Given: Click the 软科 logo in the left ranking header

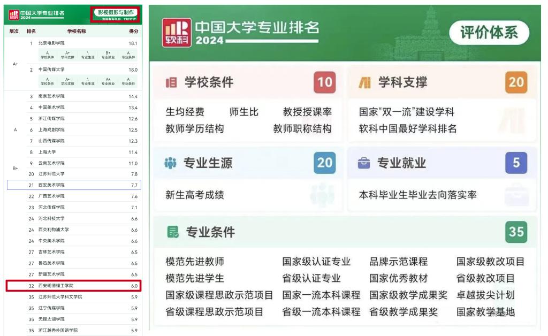Looking at the screenshot, I should point(13,14).
